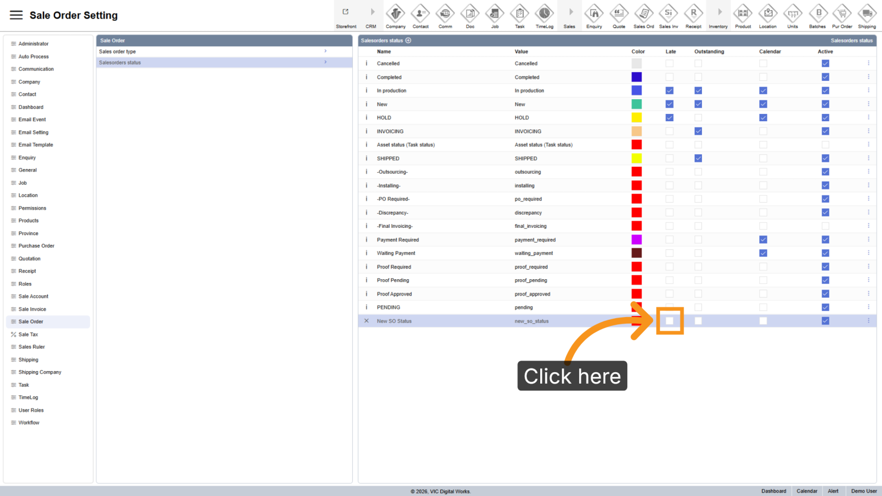Change purple swatch for Payment Required
882x496 pixels.
tap(636, 239)
